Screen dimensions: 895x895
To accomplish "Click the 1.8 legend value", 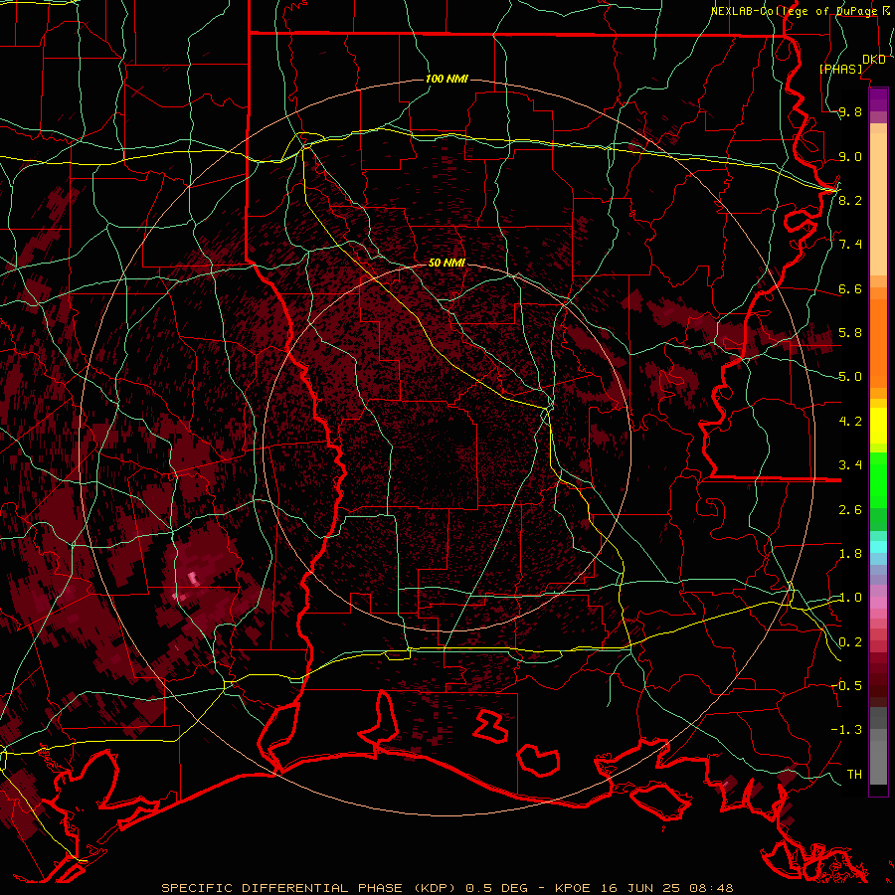I will click(x=850, y=554).
